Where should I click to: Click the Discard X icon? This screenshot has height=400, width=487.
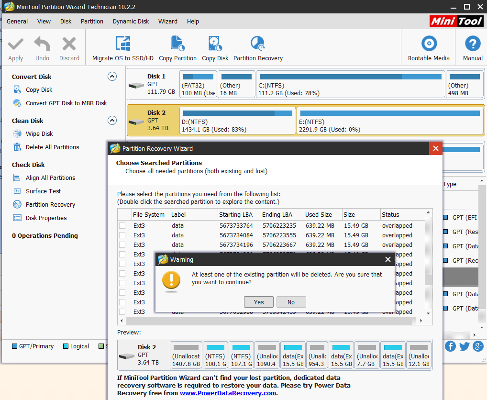[x=69, y=44]
